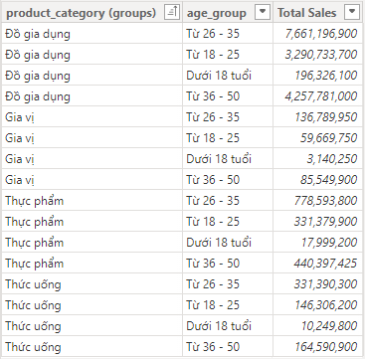The image size is (365, 359).
Task: Select the Gia vị Dưới 18 tuổi cell
Action: pos(228,159)
